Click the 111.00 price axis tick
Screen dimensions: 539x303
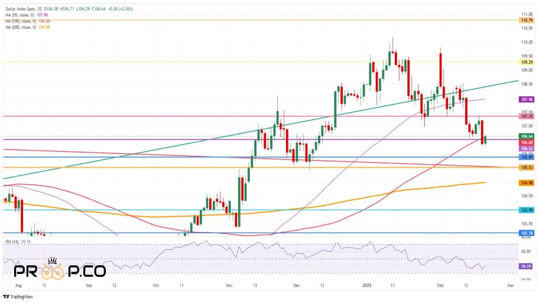click(x=527, y=14)
